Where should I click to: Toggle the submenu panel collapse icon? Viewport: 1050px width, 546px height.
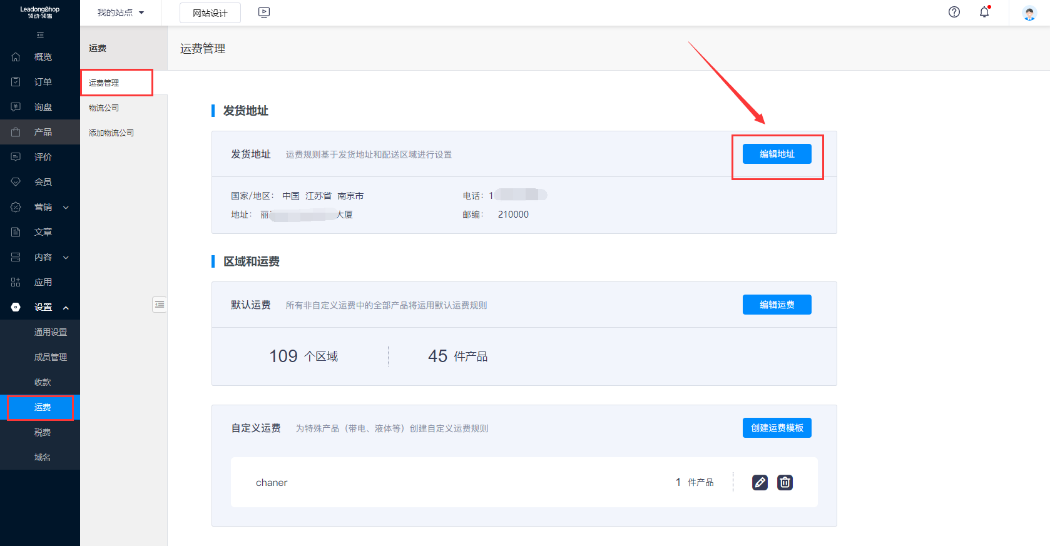160,305
